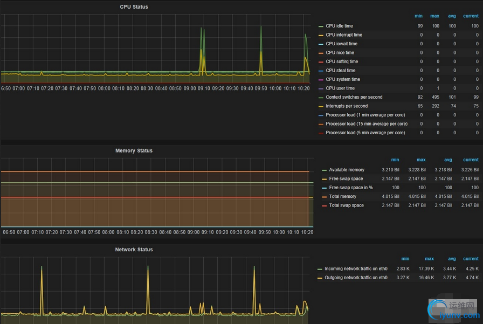
Task: Sort Memory legend by max column
Action: (x=421, y=160)
